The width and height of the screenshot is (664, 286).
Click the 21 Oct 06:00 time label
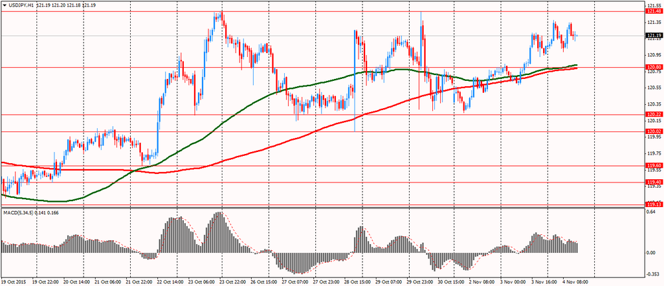108,281
